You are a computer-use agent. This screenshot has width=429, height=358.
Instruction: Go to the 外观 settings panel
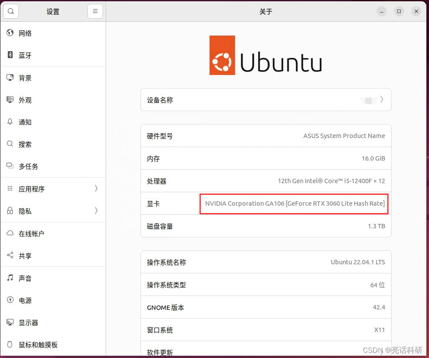(x=53, y=100)
